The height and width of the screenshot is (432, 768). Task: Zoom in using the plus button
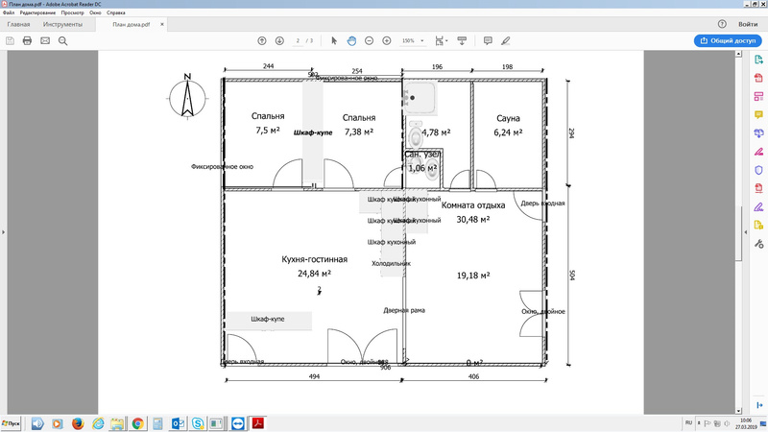click(386, 41)
